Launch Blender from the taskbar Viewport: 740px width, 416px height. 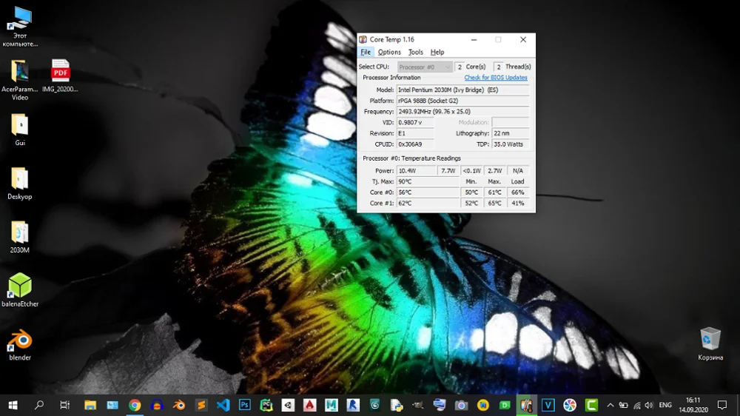tap(179, 405)
